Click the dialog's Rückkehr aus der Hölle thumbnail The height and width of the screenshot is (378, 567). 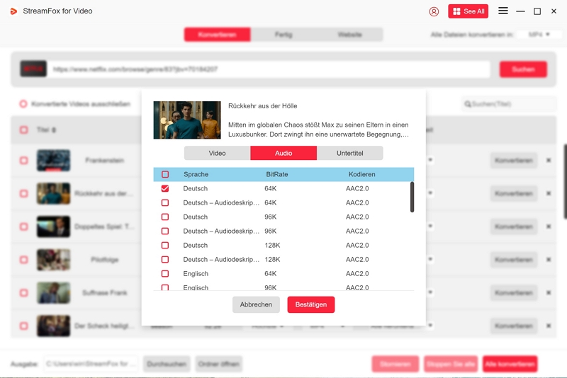pos(187,120)
